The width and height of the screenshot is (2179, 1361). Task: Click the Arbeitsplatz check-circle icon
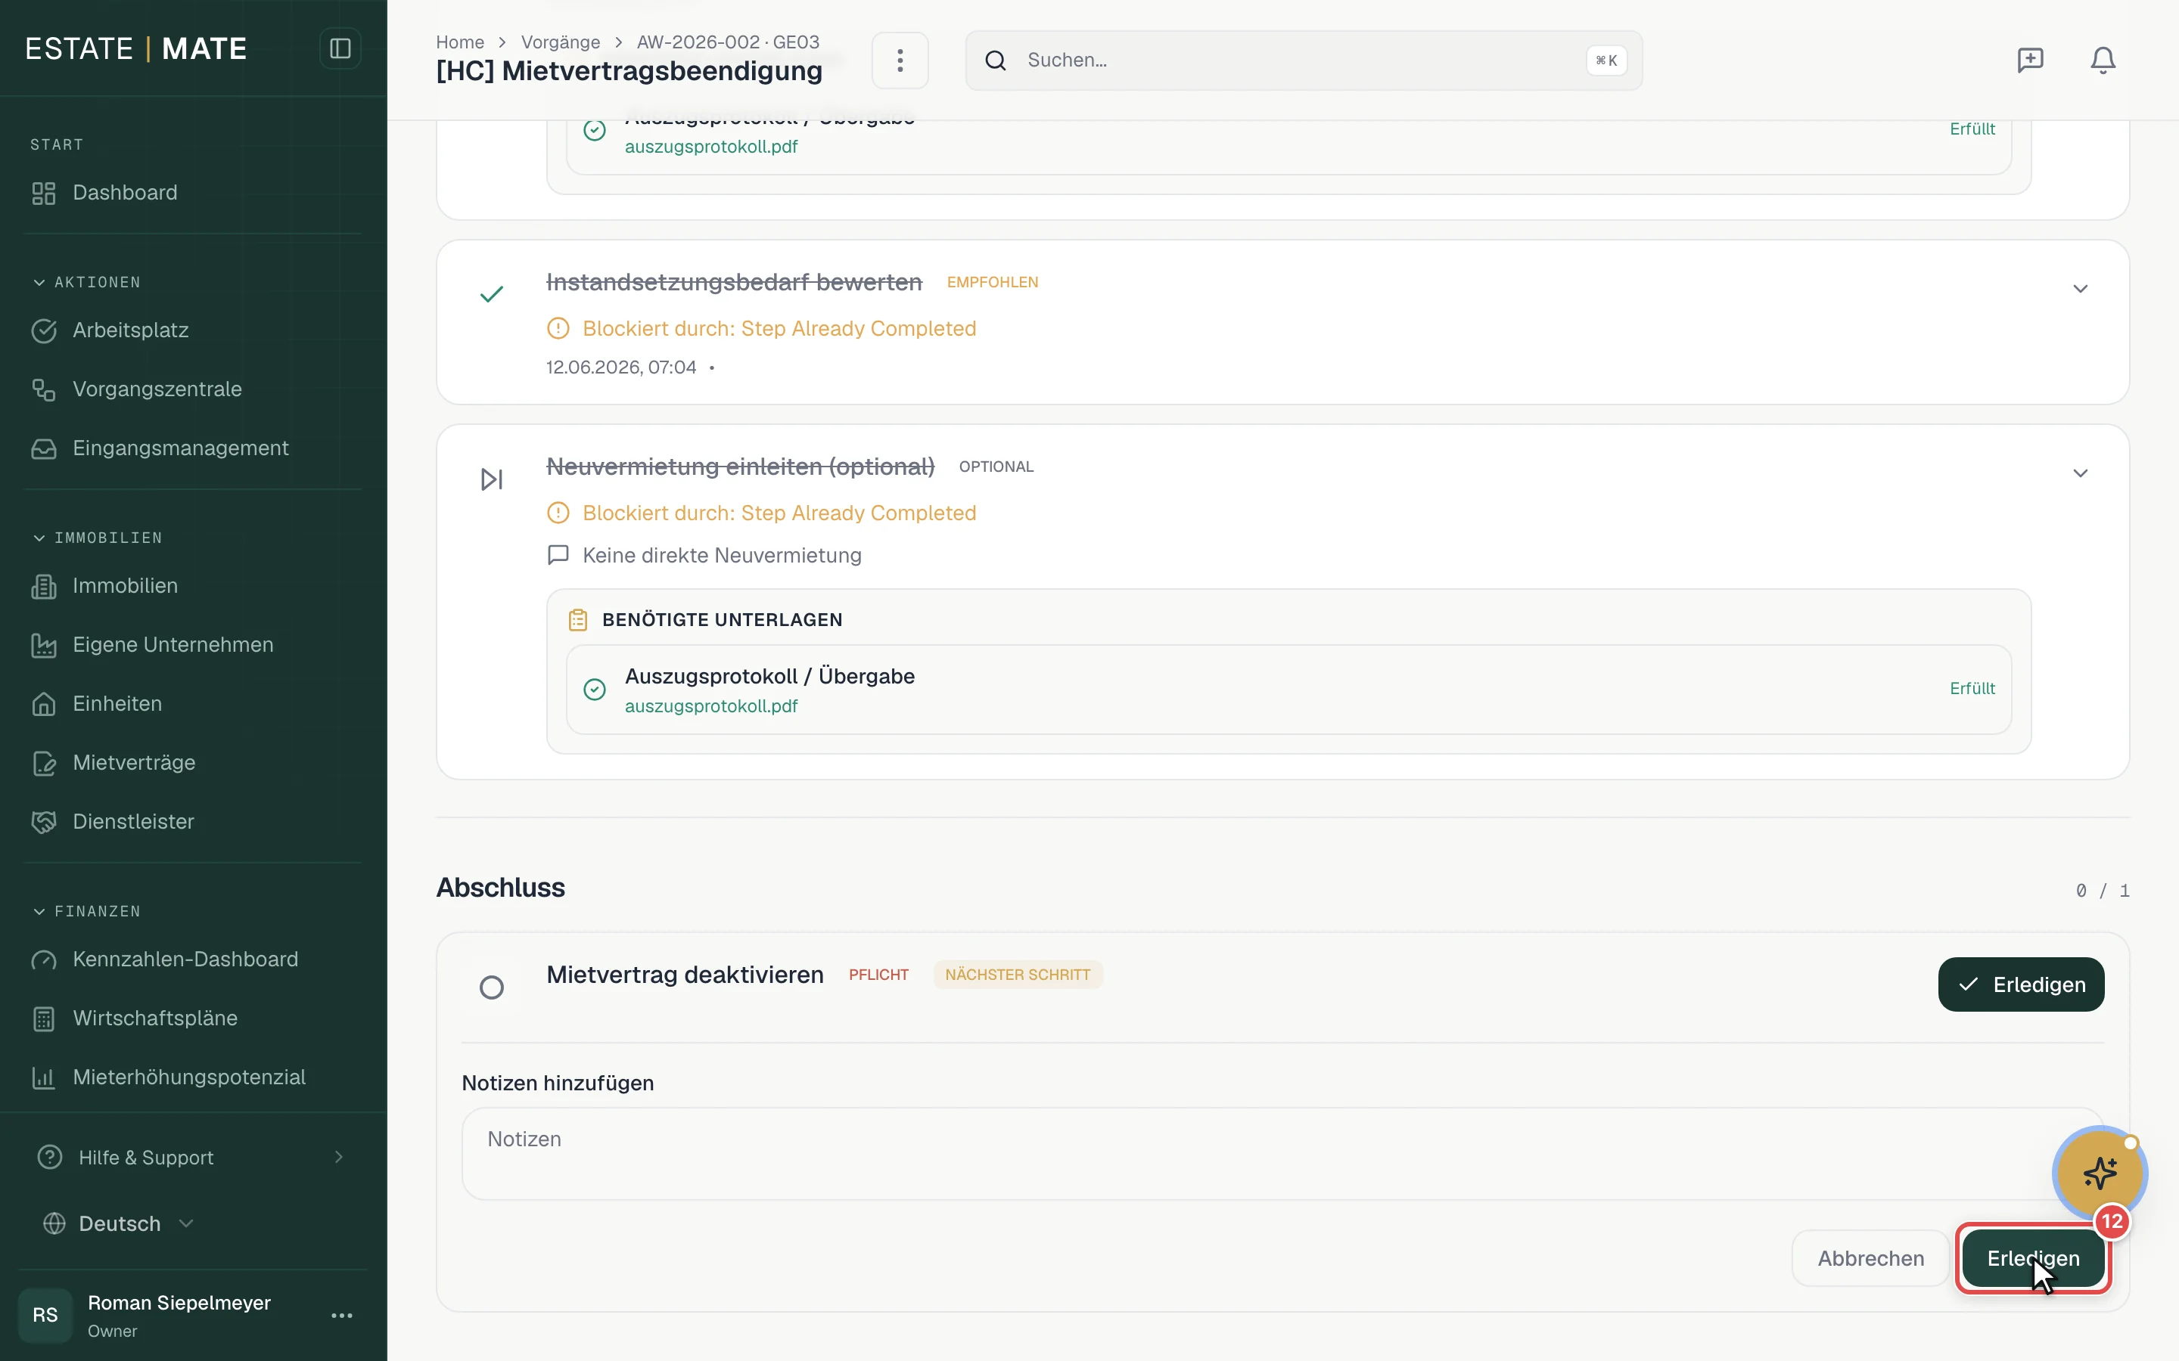(43, 330)
